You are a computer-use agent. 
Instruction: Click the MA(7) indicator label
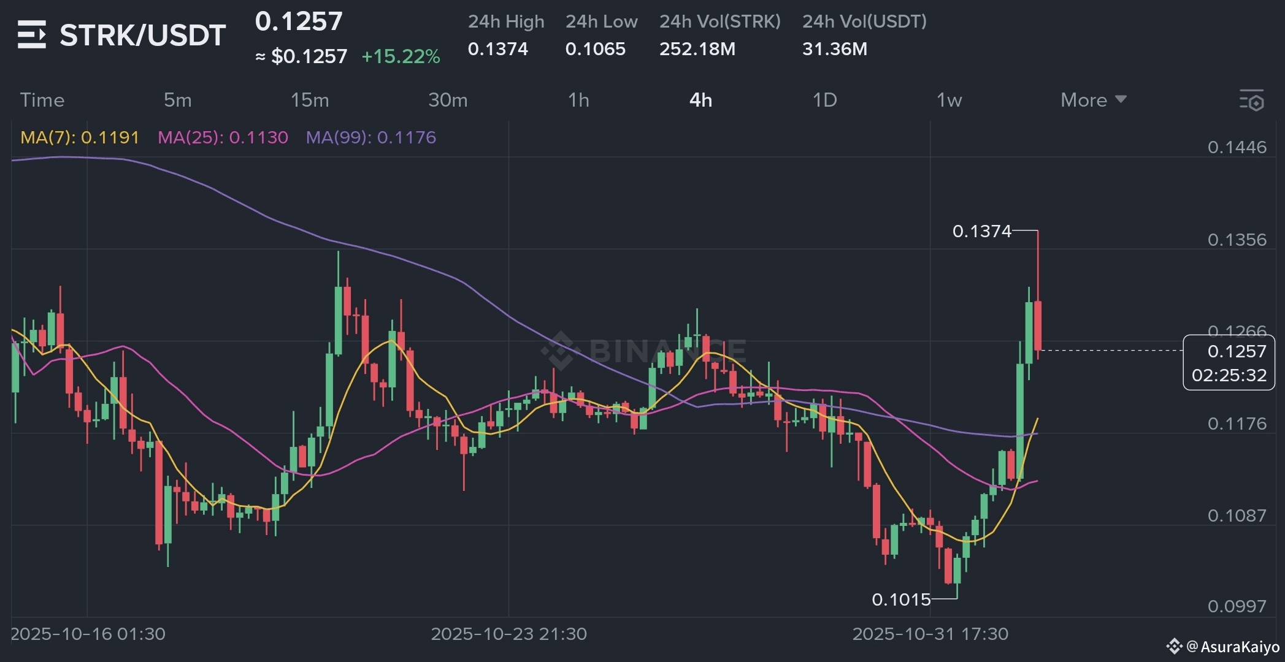pos(80,137)
